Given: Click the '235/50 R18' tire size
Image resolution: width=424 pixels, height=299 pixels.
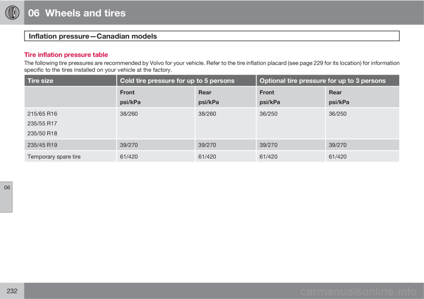Looking at the screenshot, I should pos(42,133).
